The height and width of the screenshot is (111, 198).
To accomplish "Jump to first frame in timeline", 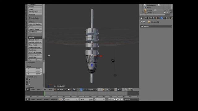I will 109,99.
